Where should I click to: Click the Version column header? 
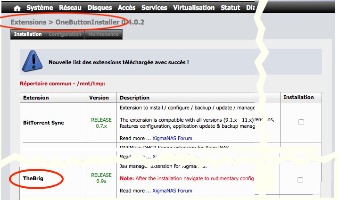[99, 98]
